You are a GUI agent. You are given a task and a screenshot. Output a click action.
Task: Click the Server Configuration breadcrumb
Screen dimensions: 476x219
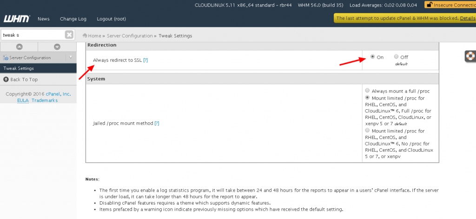click(x=130, y=36)
